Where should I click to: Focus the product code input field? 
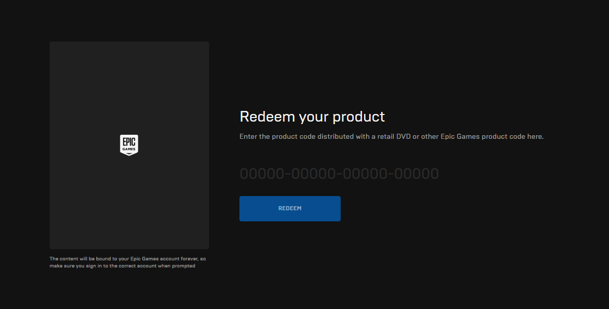point(339,174)
